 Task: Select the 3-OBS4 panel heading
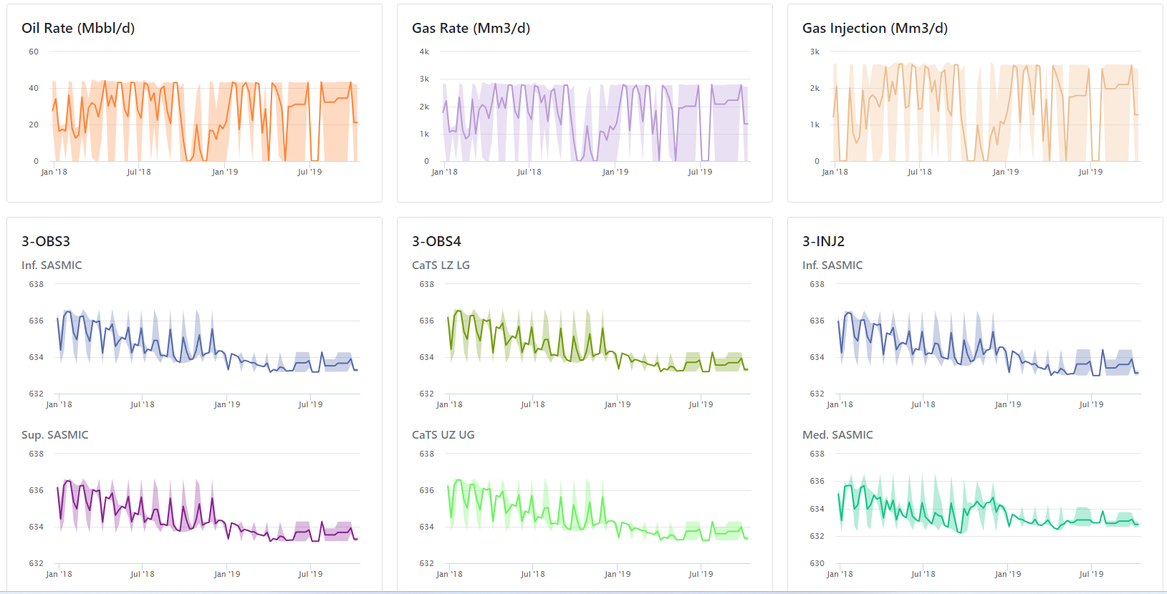click(x=436, y=241)
